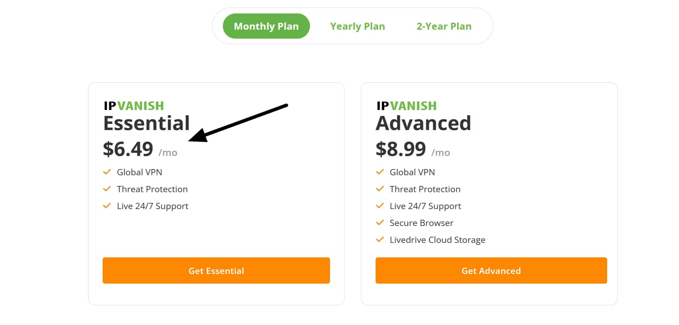The image size is (679, 325).
Task: Click the $6.49 Essential price
Action: click(128, 149)
